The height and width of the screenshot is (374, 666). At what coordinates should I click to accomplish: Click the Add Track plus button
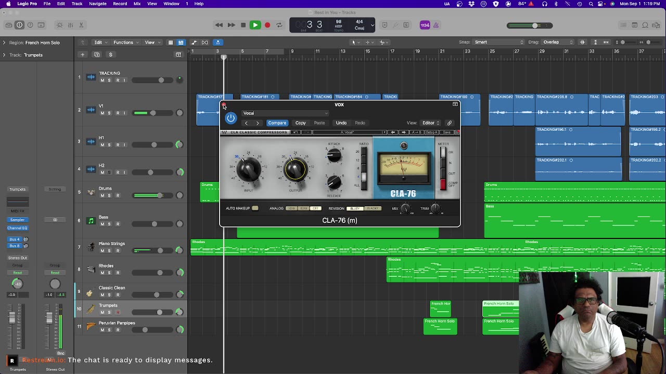click(x=82, y=55)
